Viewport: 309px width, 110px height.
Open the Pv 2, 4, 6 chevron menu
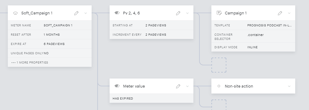[187, 13]
